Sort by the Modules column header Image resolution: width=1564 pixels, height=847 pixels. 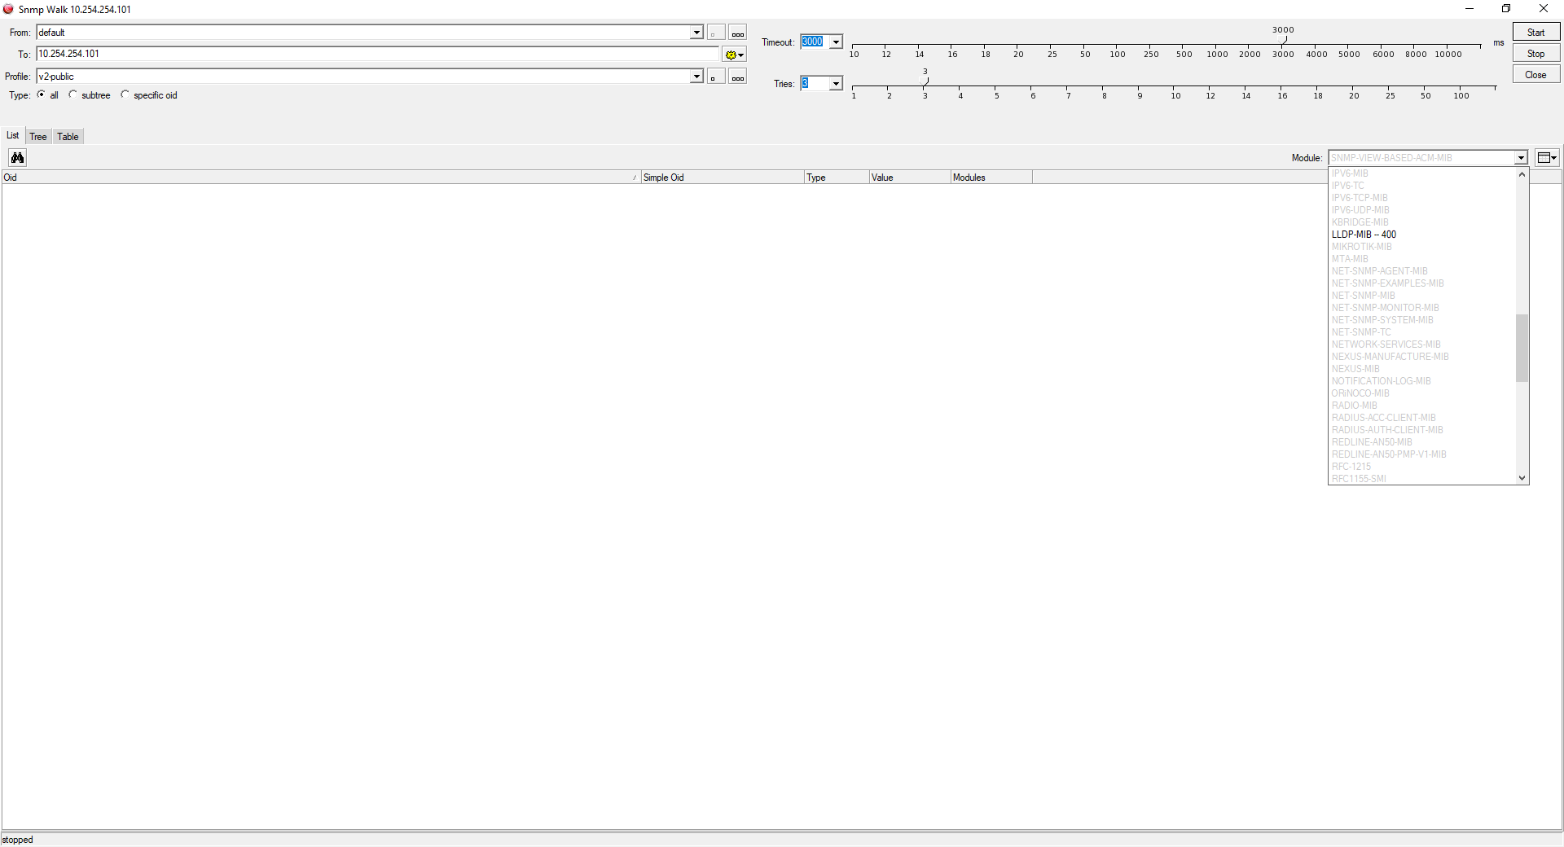coord(991,178)
